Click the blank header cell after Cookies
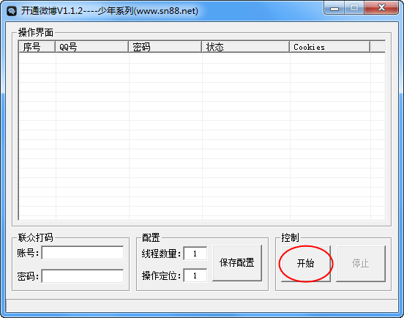Image resolution: width=404 pixels, height=318 pixels. [x=378, y=47]
